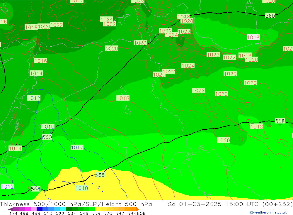Click the '582' legend value
This screenshot has width=293, height=215.
(x=120, y=213)
